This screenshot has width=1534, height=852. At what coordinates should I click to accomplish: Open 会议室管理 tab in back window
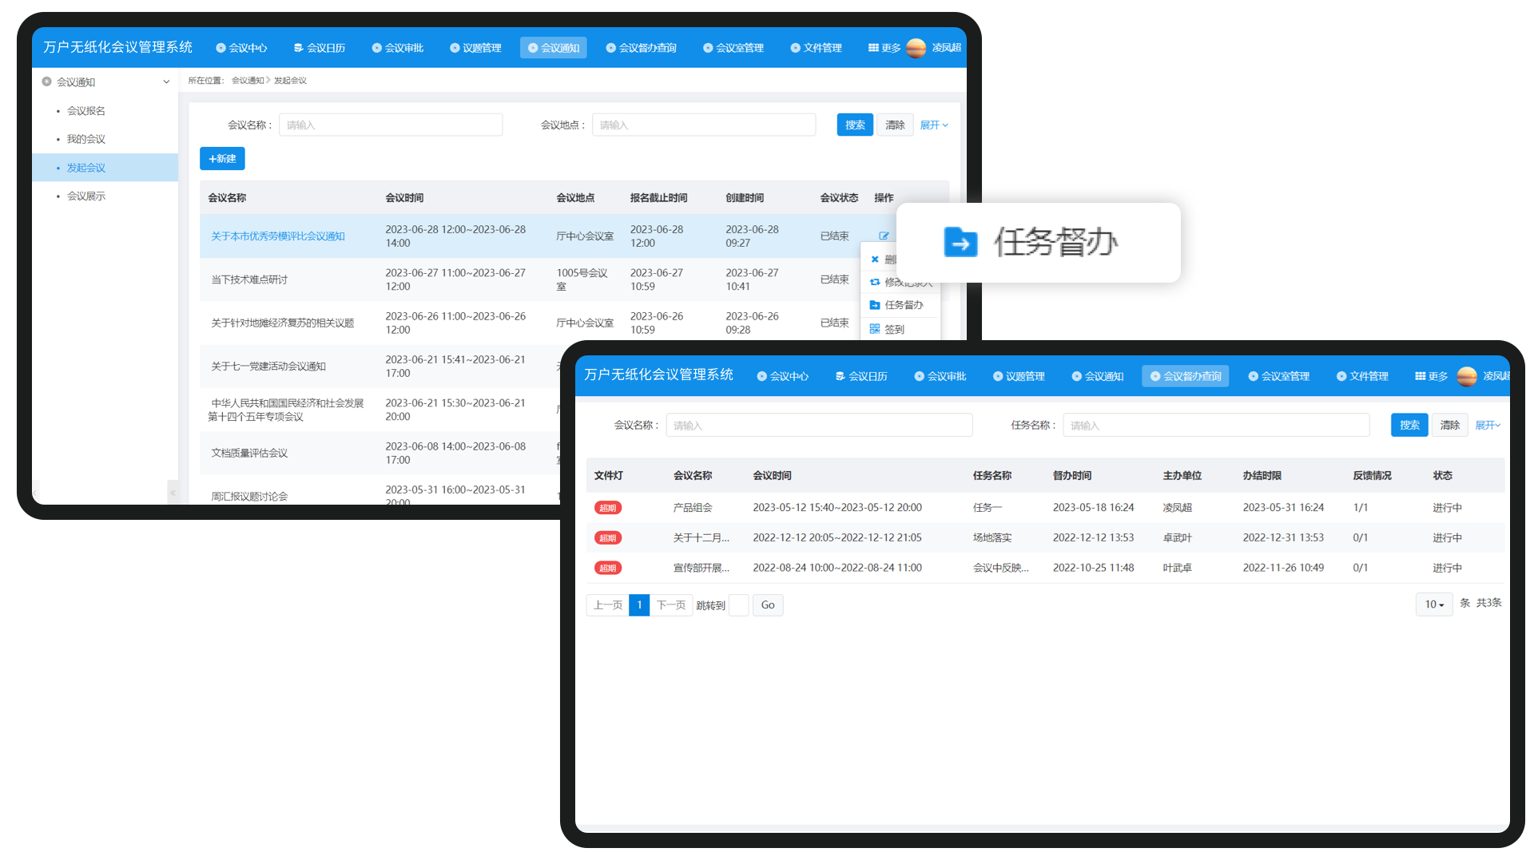[x=733, y=48]
